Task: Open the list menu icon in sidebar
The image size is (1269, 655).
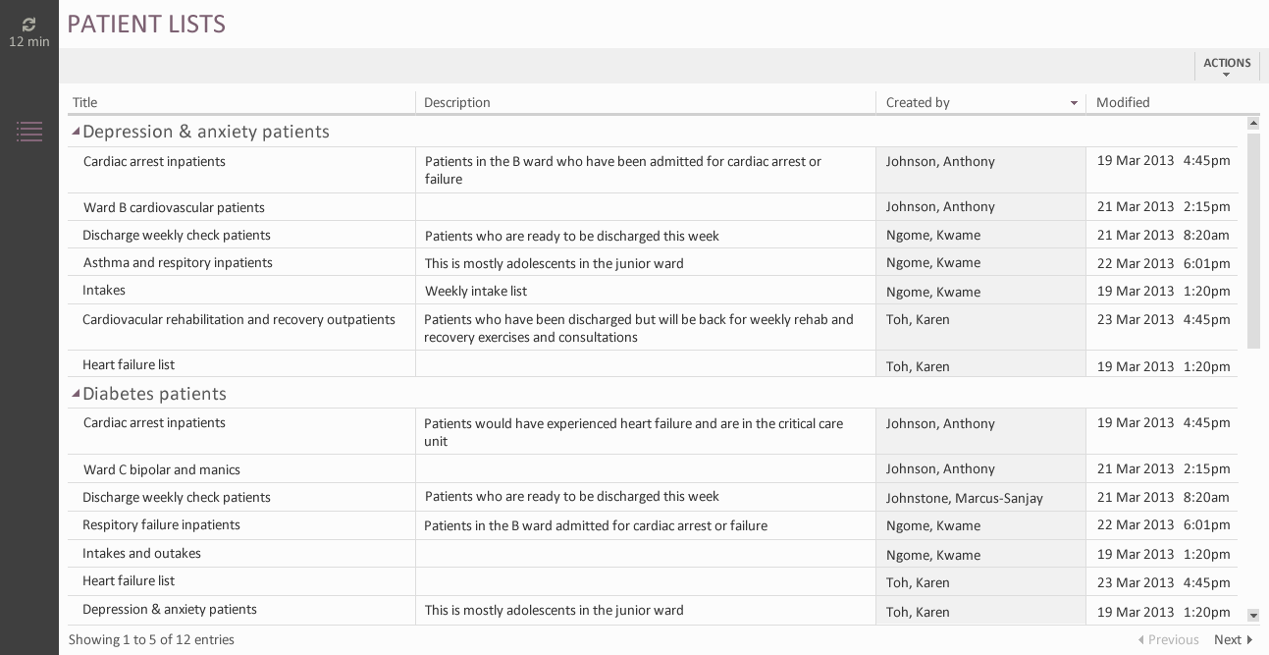Action: (29, 131)
